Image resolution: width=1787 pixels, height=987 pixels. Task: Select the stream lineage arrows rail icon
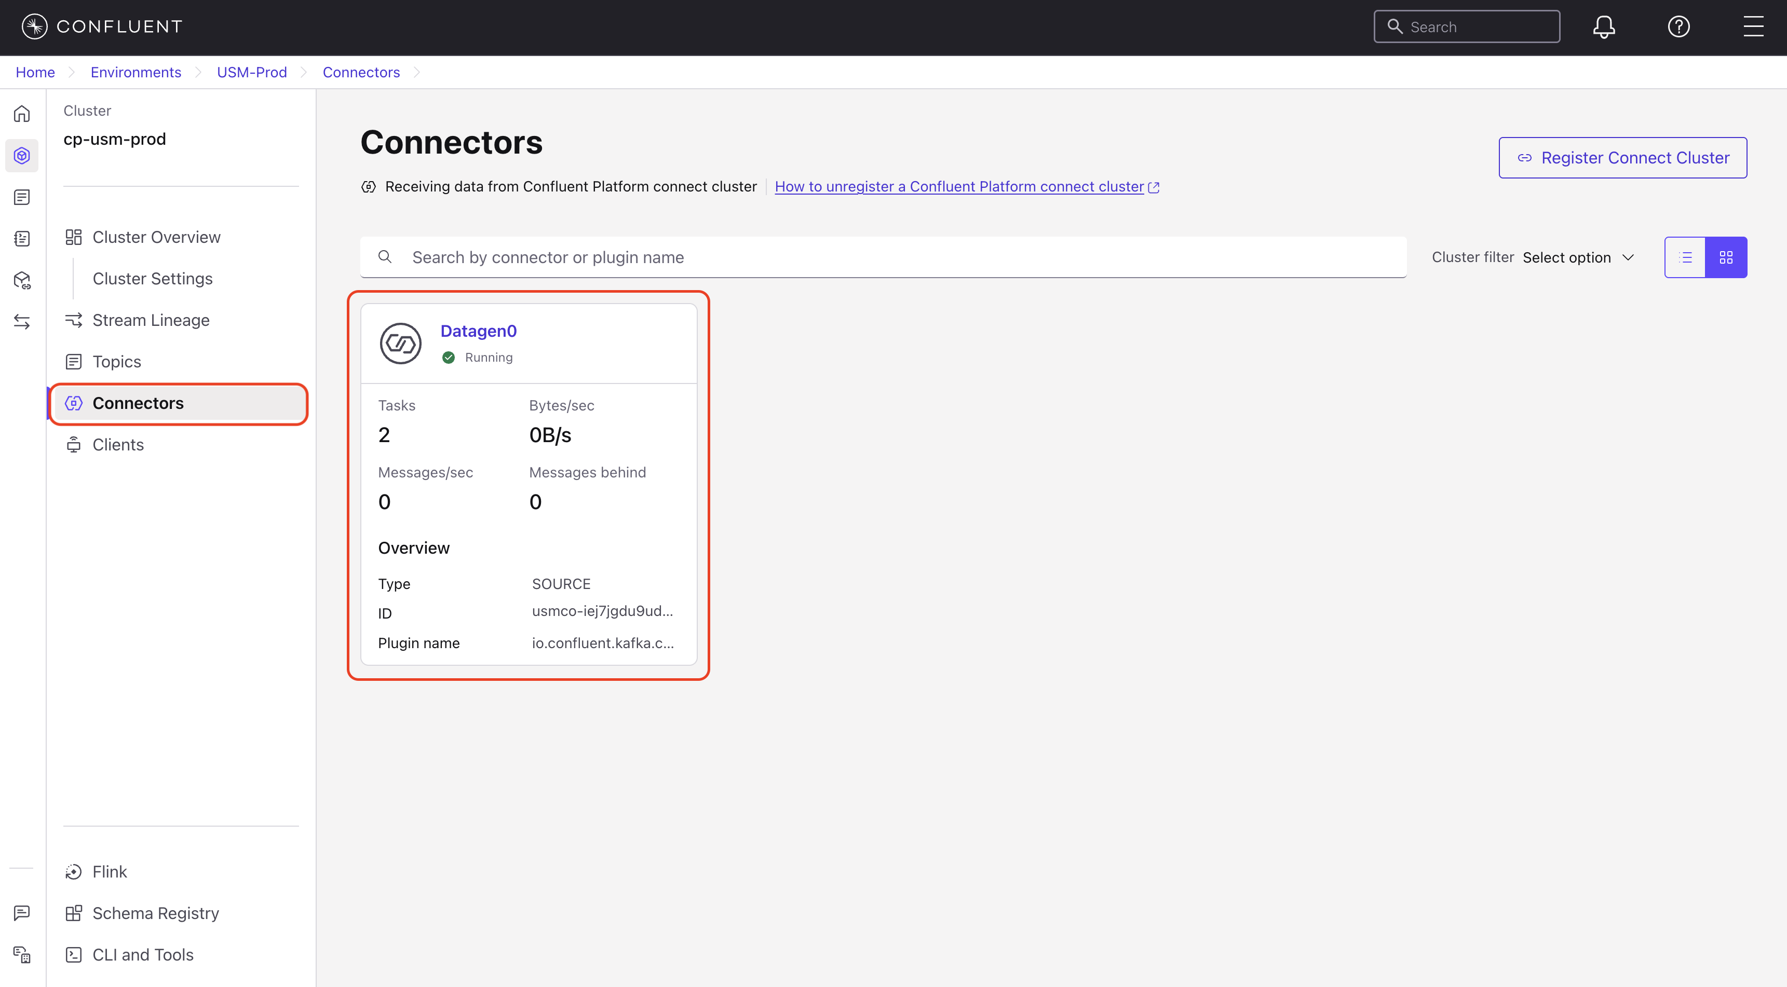[22, 322]
